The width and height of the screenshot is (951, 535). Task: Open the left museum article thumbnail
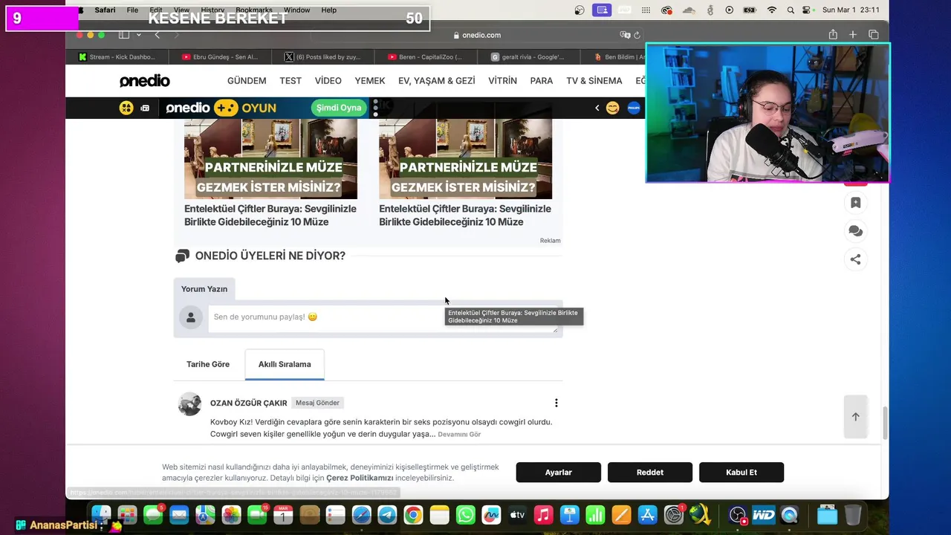(x=270, y=158)
